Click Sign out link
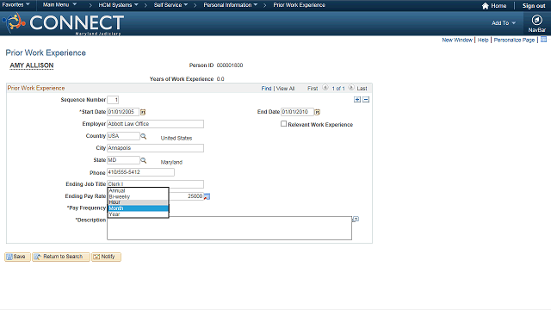This screenshot has height=310, width=551. 534,6
